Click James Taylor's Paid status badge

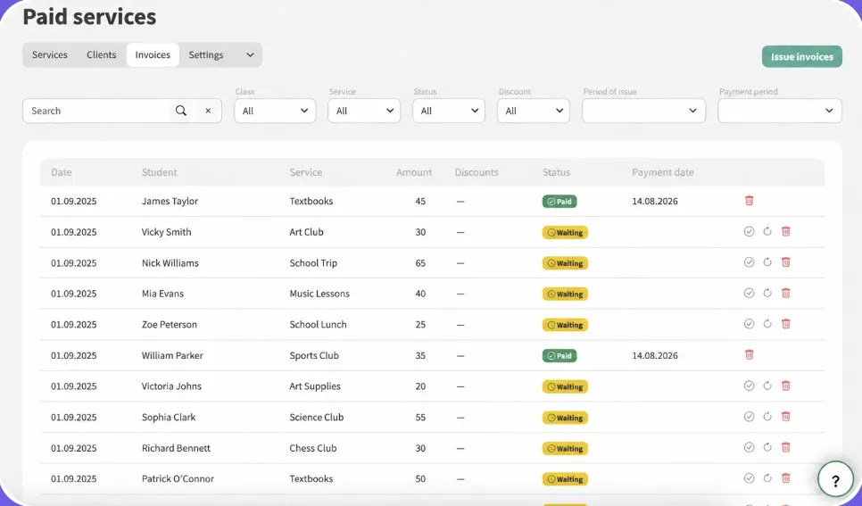click(x=559, y=202)
